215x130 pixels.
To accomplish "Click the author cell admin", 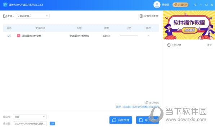I will pyautogui.click(x=106, y=36).
